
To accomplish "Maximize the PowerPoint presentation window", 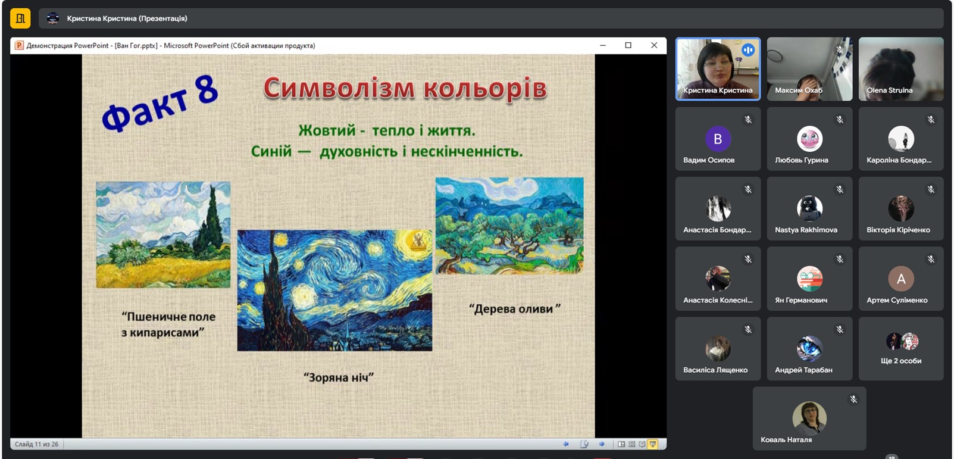I will click(628, 45).
